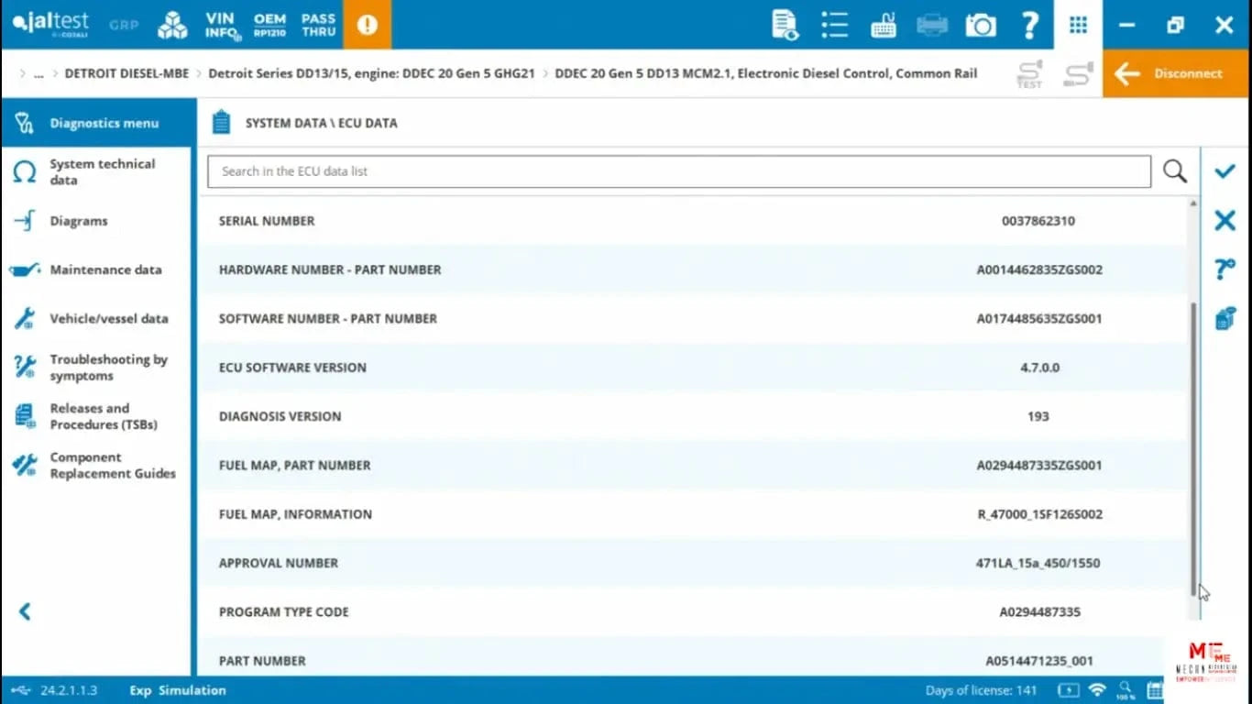Click the Disconnect button
Screen dimensions: 1252x704
(x=1176, y=73)
